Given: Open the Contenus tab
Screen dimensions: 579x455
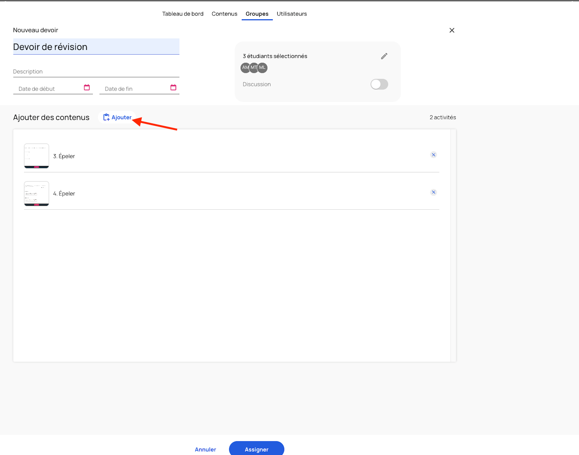Looking at the screenshot, I should [x=224, y=14].
